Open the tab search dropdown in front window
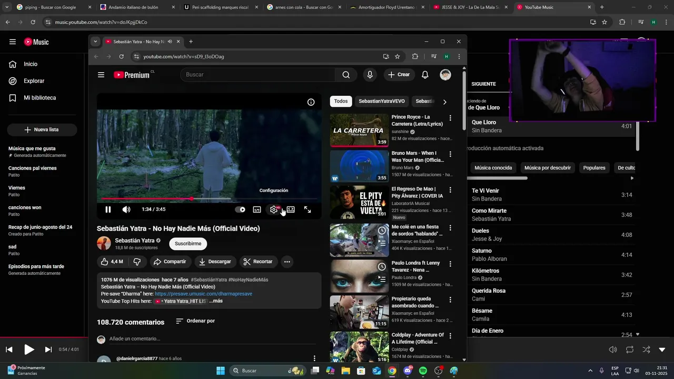This screenshot has height=379, width=674. (95, 42)
